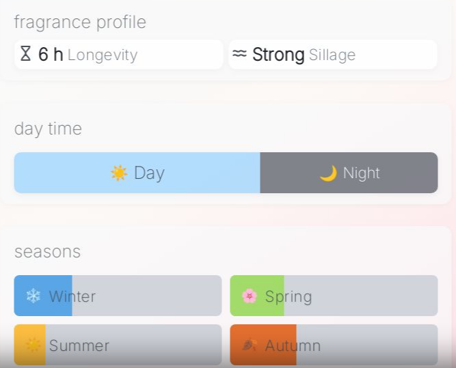Screen dimensions: 456x368
Task: Select the Strong Sillage card
Action: tap(332, 55)
